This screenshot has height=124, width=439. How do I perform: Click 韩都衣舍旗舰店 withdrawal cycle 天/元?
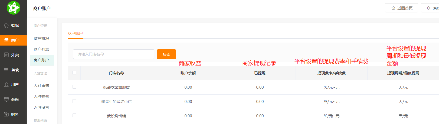point(403,87)
